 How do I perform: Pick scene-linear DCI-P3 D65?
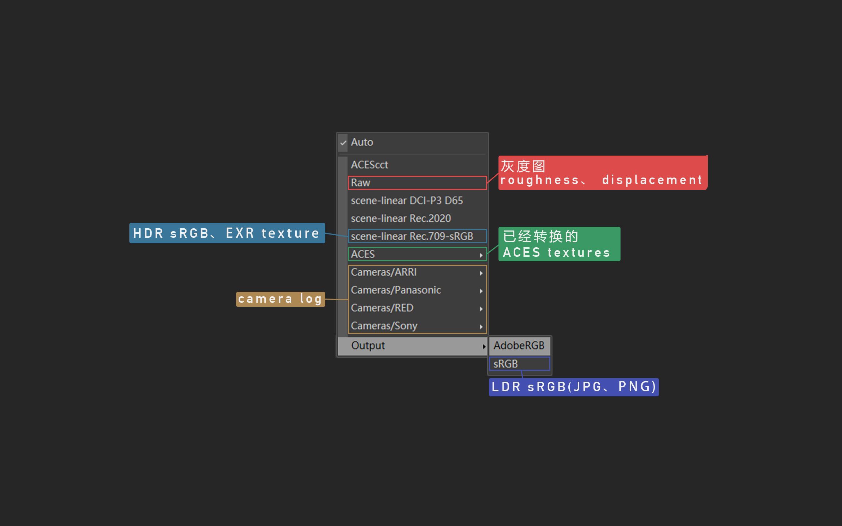click(407, 201)
